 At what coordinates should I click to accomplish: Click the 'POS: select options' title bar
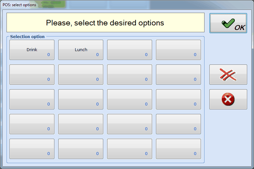(x=20, y=5)
